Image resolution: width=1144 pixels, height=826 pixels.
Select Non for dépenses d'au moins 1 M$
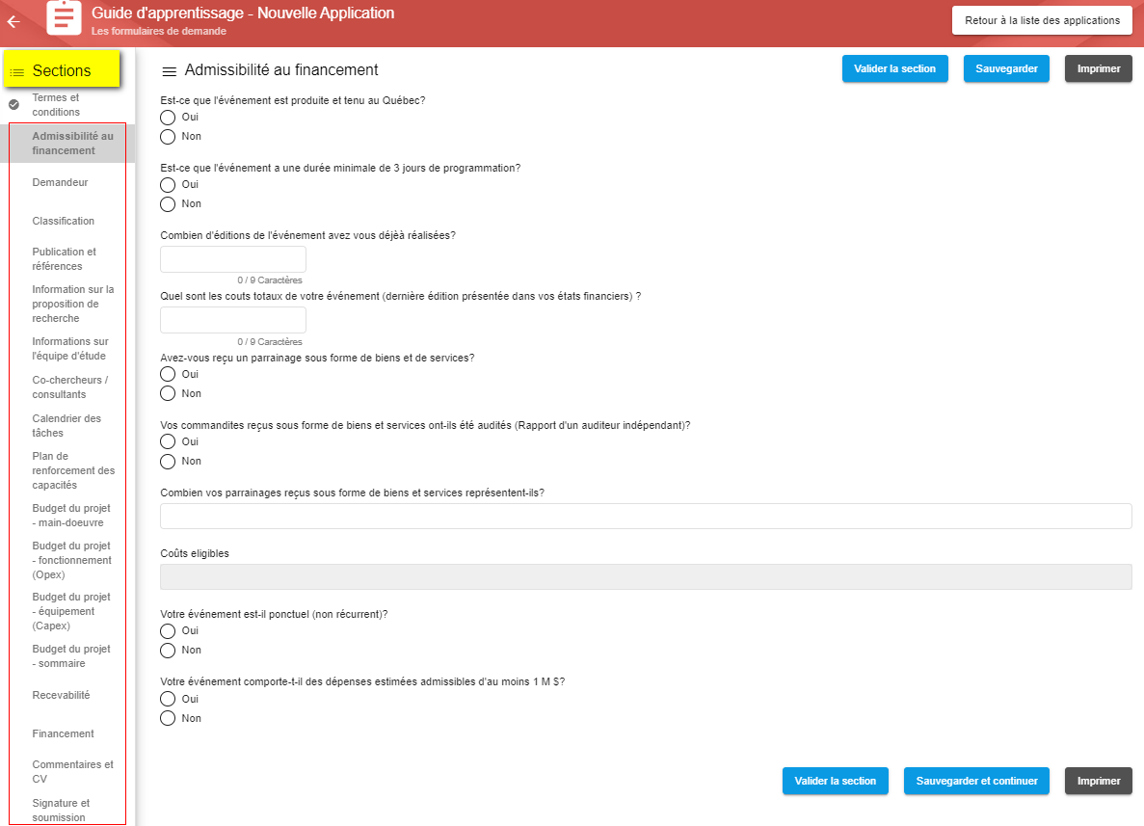click(x=168, y=719)
